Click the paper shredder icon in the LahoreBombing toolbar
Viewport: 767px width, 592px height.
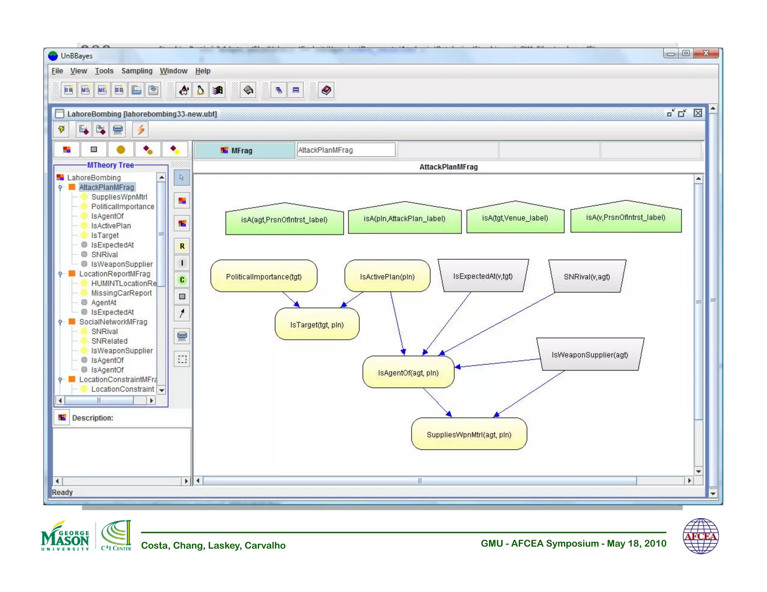(x=118, y=130)
